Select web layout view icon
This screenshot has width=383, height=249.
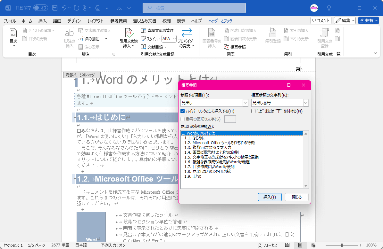click(x=313, y=245)
